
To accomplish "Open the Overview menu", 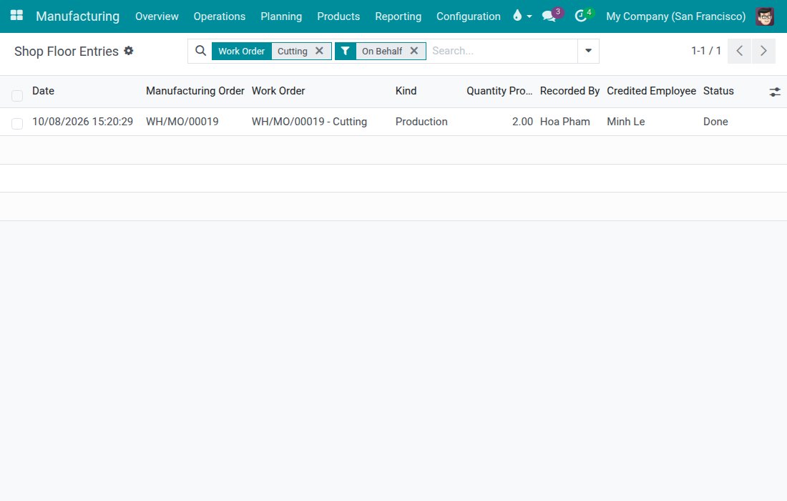I will click(x=157, y=16).
